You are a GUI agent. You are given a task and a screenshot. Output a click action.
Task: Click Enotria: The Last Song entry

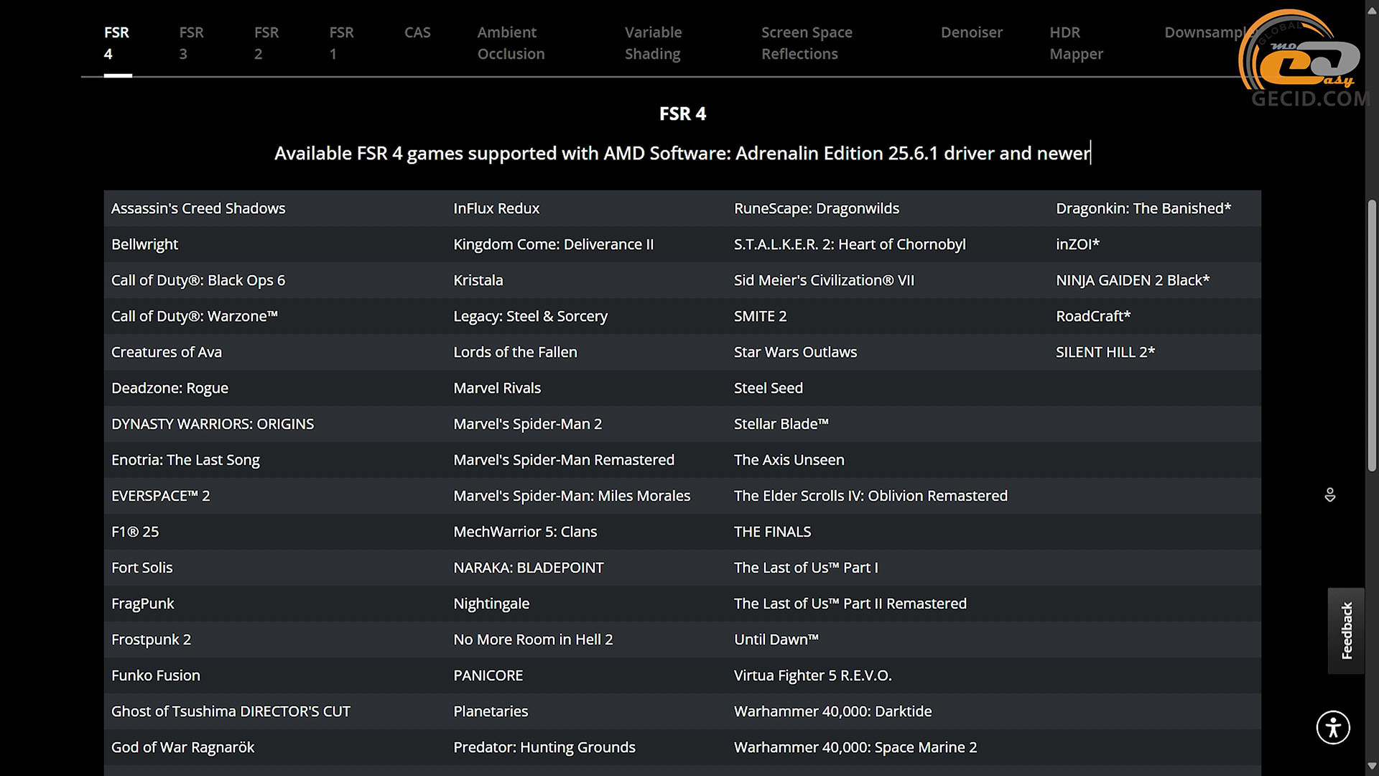pyautogui.click(x=185, y=460)
